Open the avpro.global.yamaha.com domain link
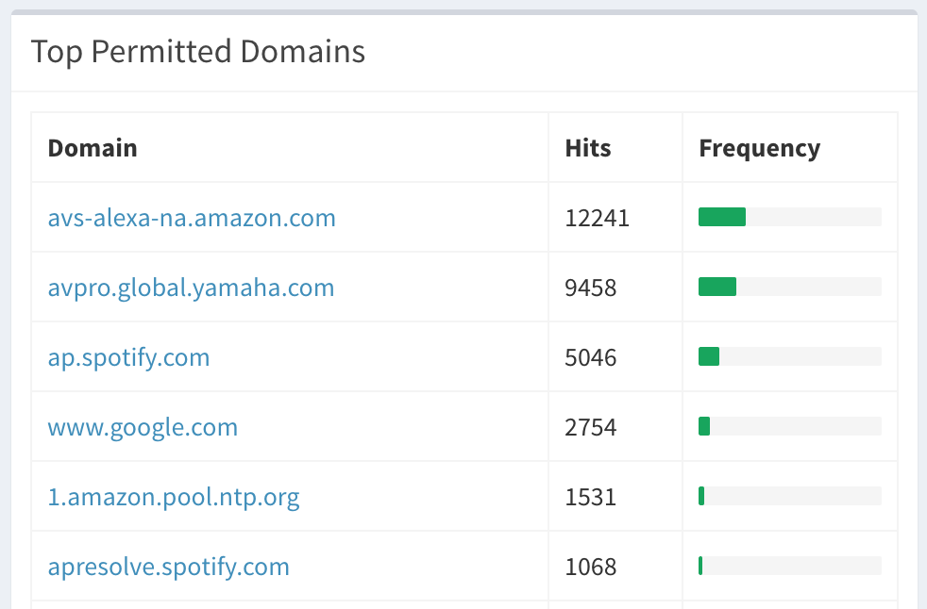The image size is (927, 609). click(x=191, y=288)
